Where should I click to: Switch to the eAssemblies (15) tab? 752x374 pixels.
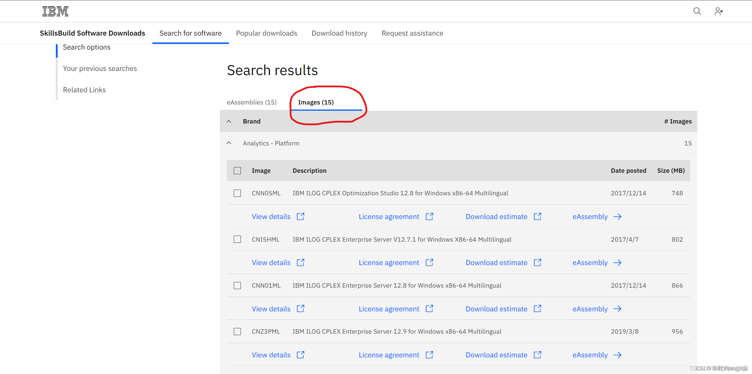point(252,102)
